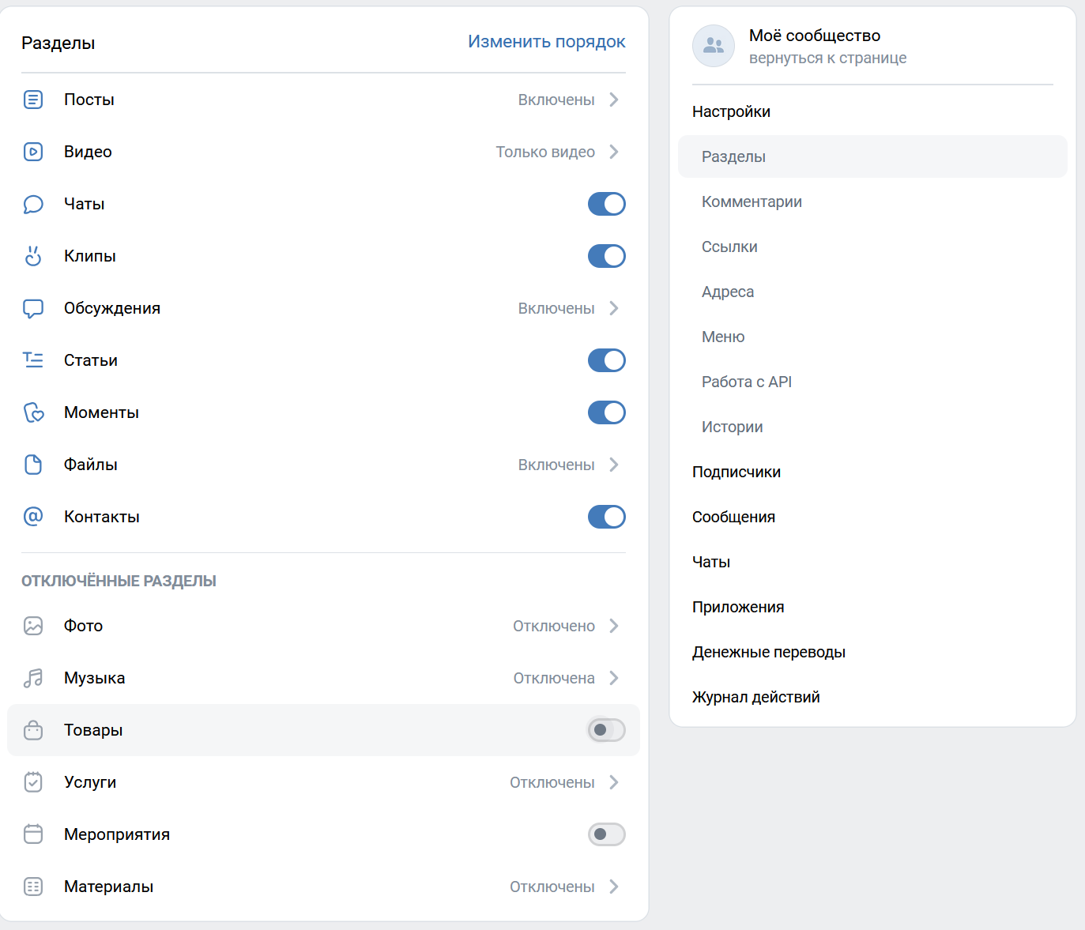The width and height of the screenshot is (1085, 930).
Task: Click the community avatar icon
Action: pyautogui.click(x=714, y=46)
